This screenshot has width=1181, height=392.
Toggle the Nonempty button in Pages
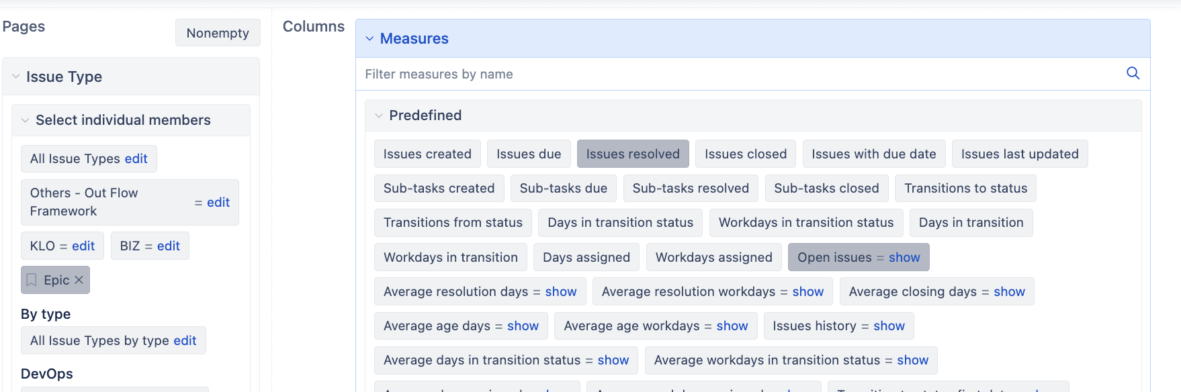(x=218, y=33)
